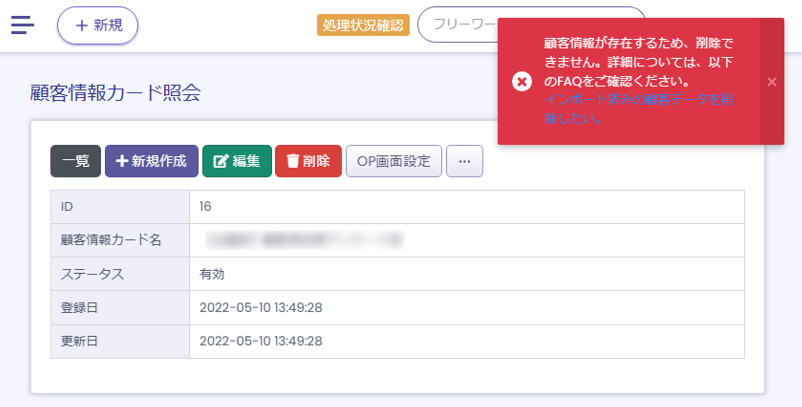Go back to the 一覧 list view
The width and height of the screenshot is (802, 407).
(x=75, y=161)
